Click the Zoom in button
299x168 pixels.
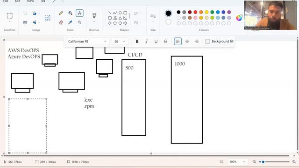[x=294, y=162]
